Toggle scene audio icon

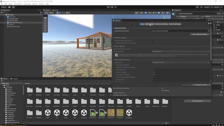(150, 13)
